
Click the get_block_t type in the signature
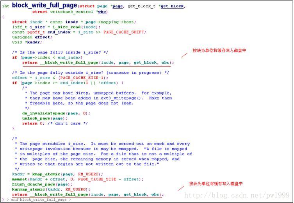tap(142, 6)
